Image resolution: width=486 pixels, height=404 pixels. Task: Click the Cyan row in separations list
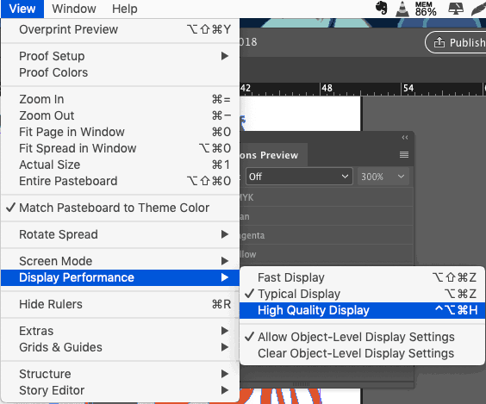click(326, 216)
